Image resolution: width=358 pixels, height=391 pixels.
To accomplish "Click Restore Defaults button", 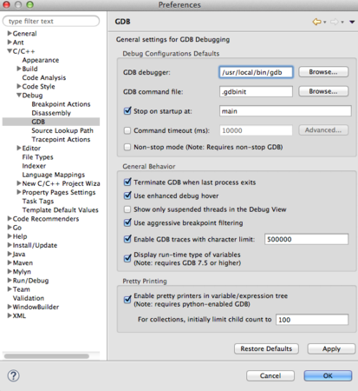I will tap(266, 348).
